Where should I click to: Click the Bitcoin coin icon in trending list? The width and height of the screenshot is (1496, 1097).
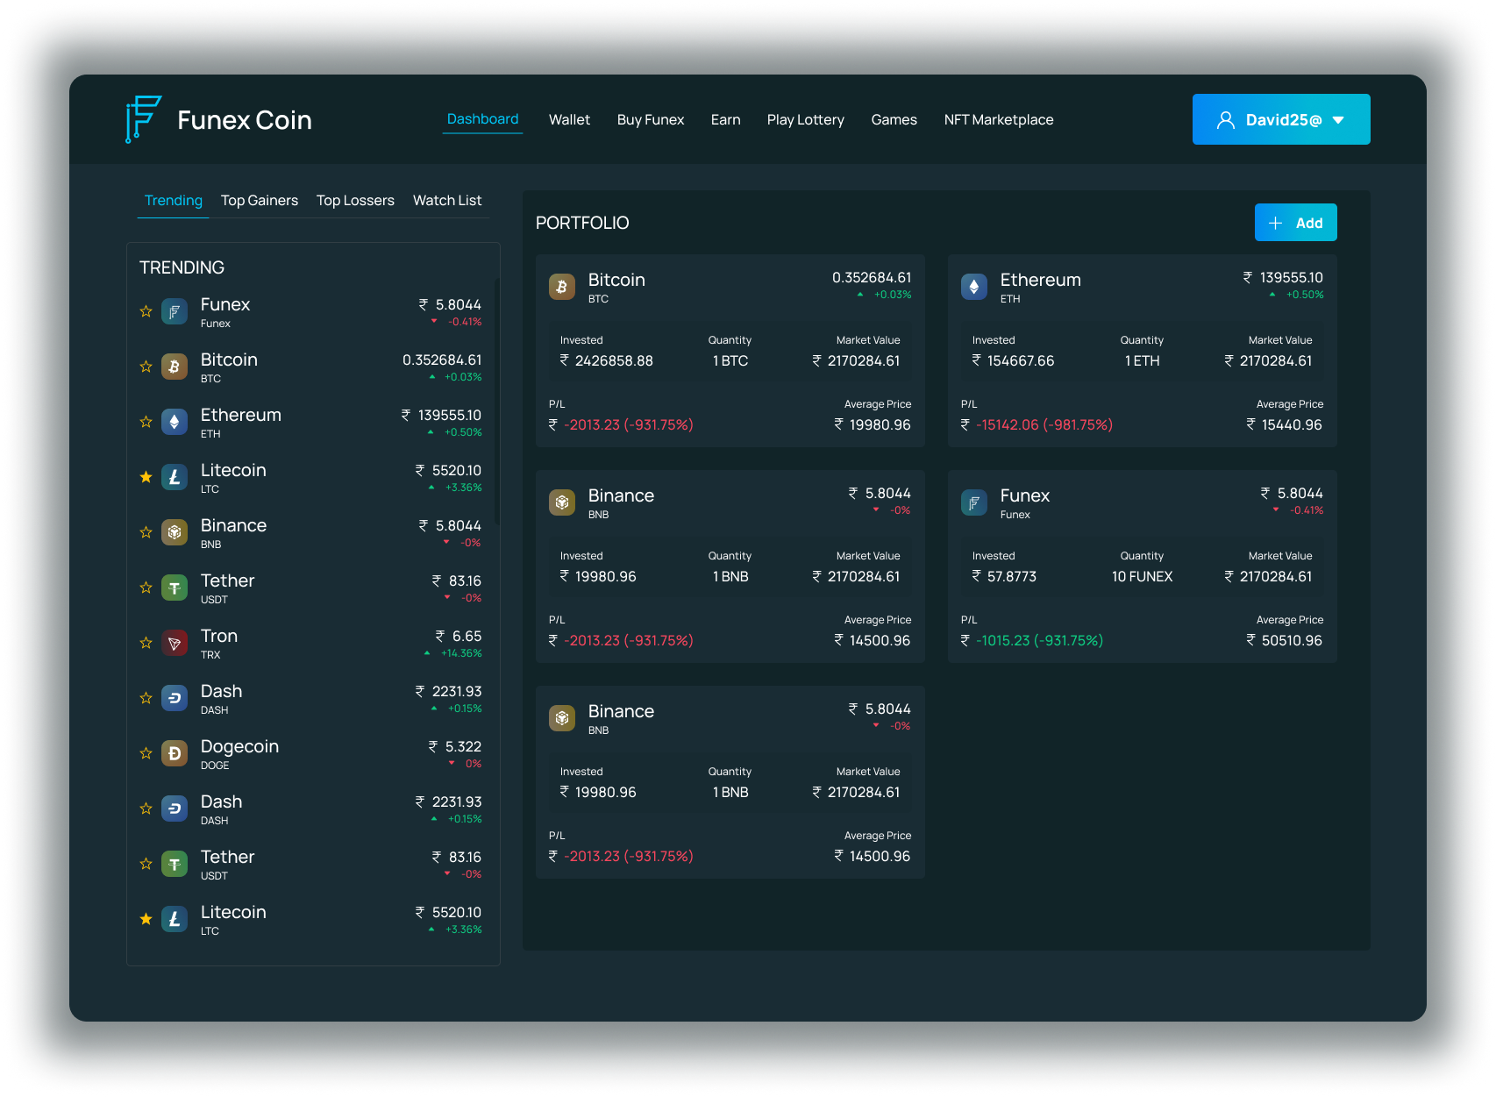[x=175, y=367]
